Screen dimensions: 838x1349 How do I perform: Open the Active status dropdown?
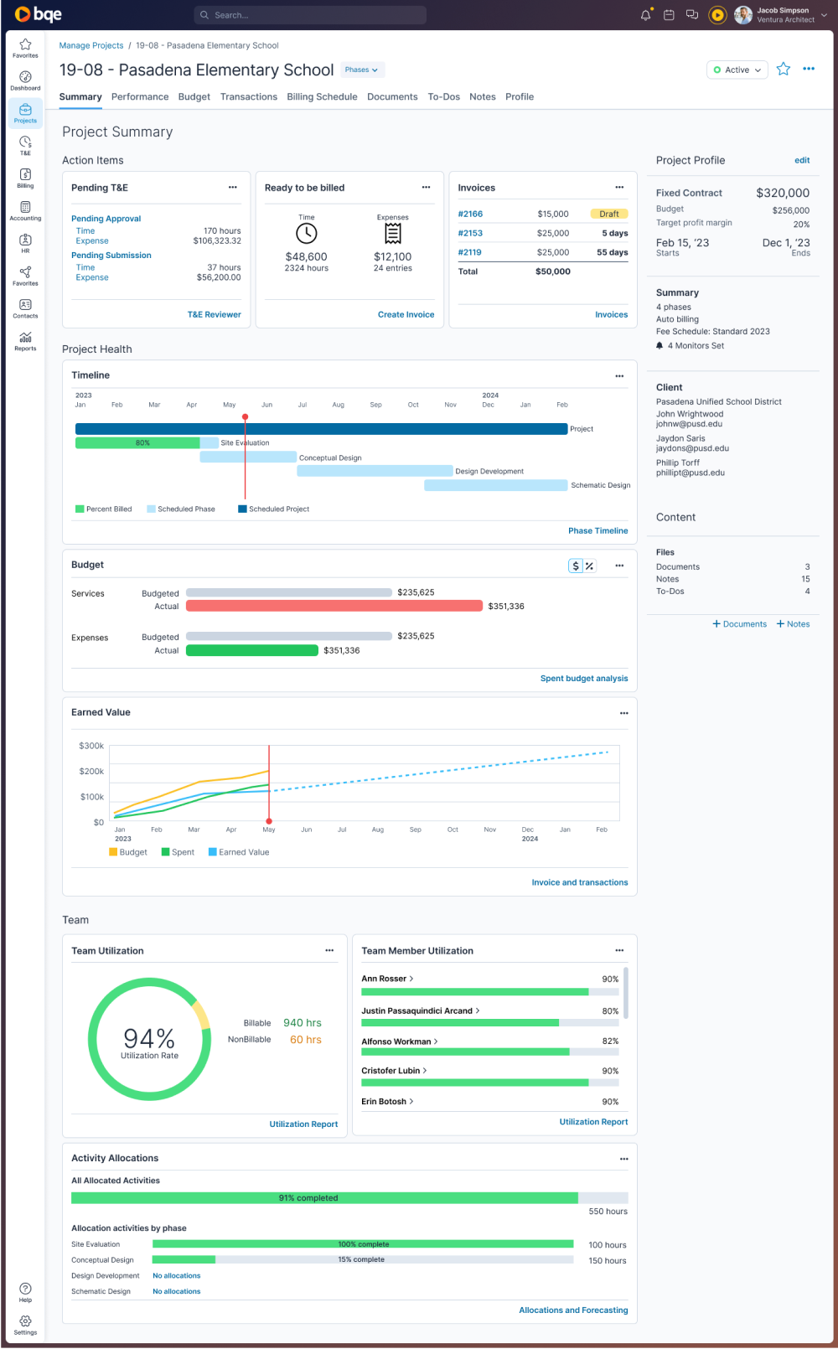tap(737, 70)
